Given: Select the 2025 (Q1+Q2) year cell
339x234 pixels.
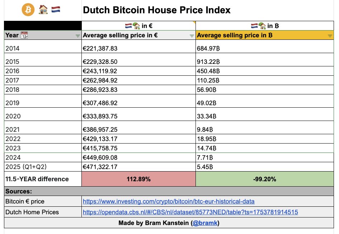Looking at the screenshot, I should point(43,167).
